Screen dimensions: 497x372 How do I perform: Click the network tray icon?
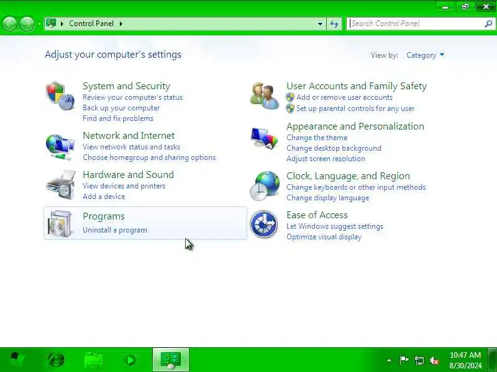(x=419, y=360)
